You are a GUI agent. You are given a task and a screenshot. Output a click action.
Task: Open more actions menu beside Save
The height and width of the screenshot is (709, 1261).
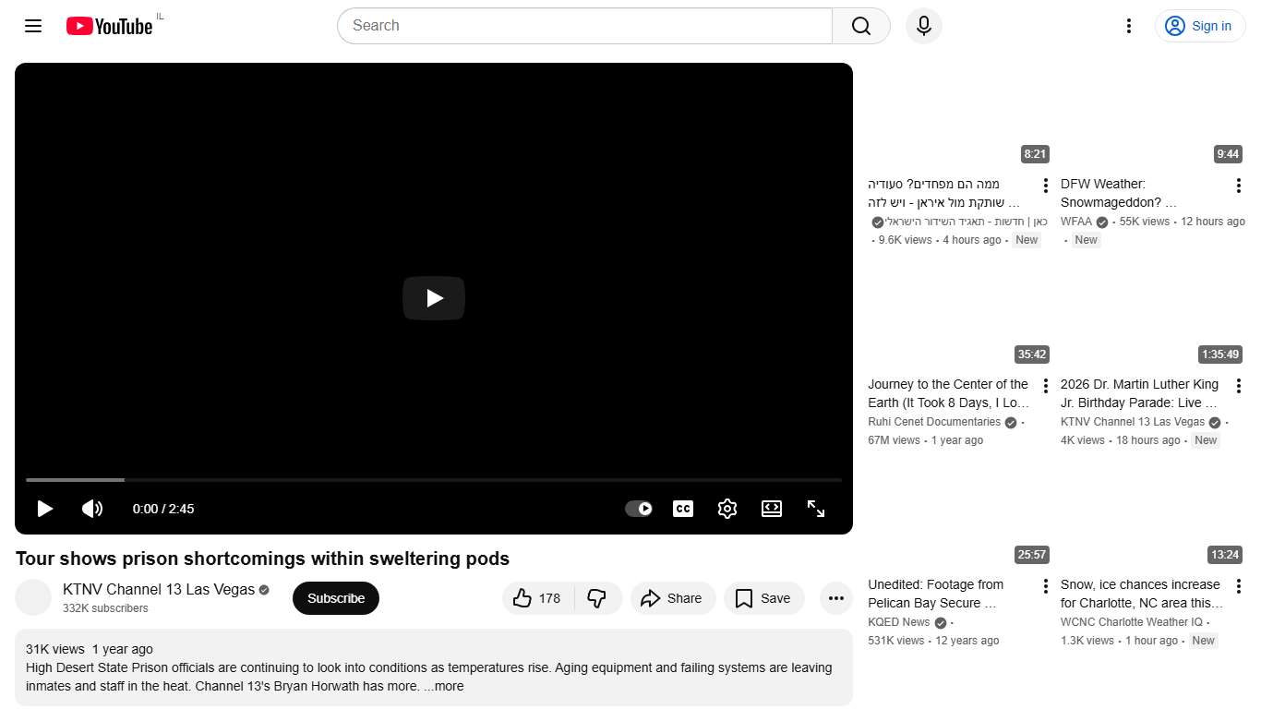[x=835, y=598]
